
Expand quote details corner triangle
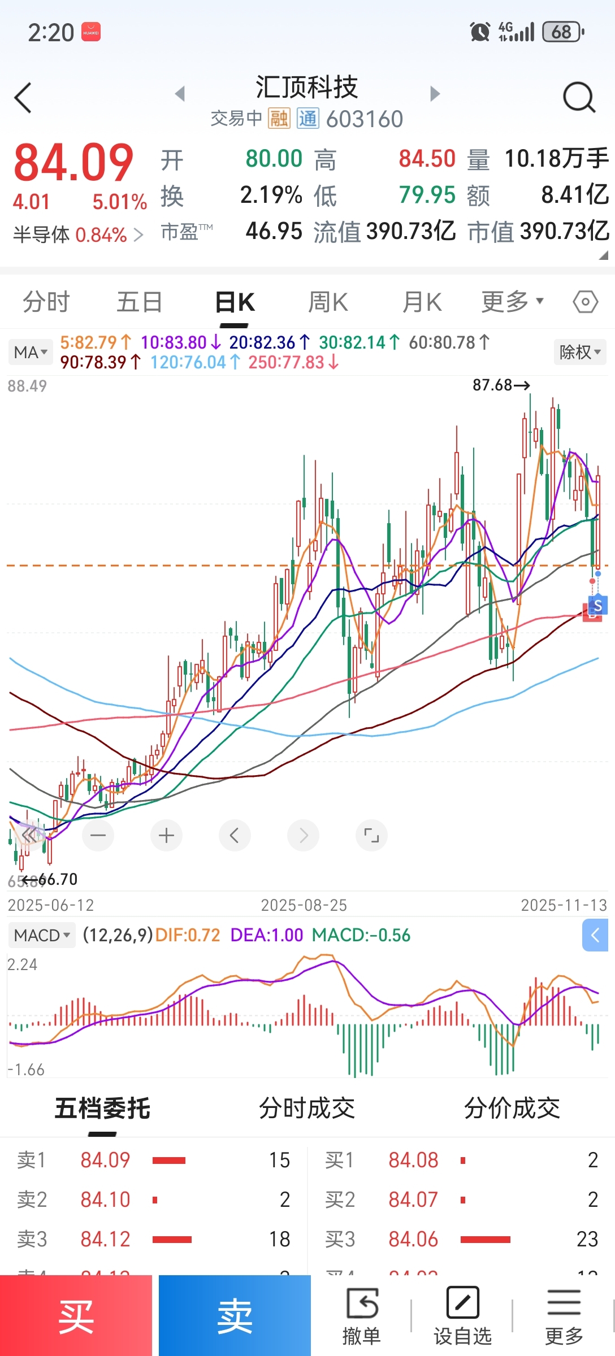(603, 255)
